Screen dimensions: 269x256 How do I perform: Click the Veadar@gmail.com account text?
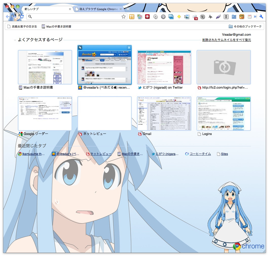point(236,35)
